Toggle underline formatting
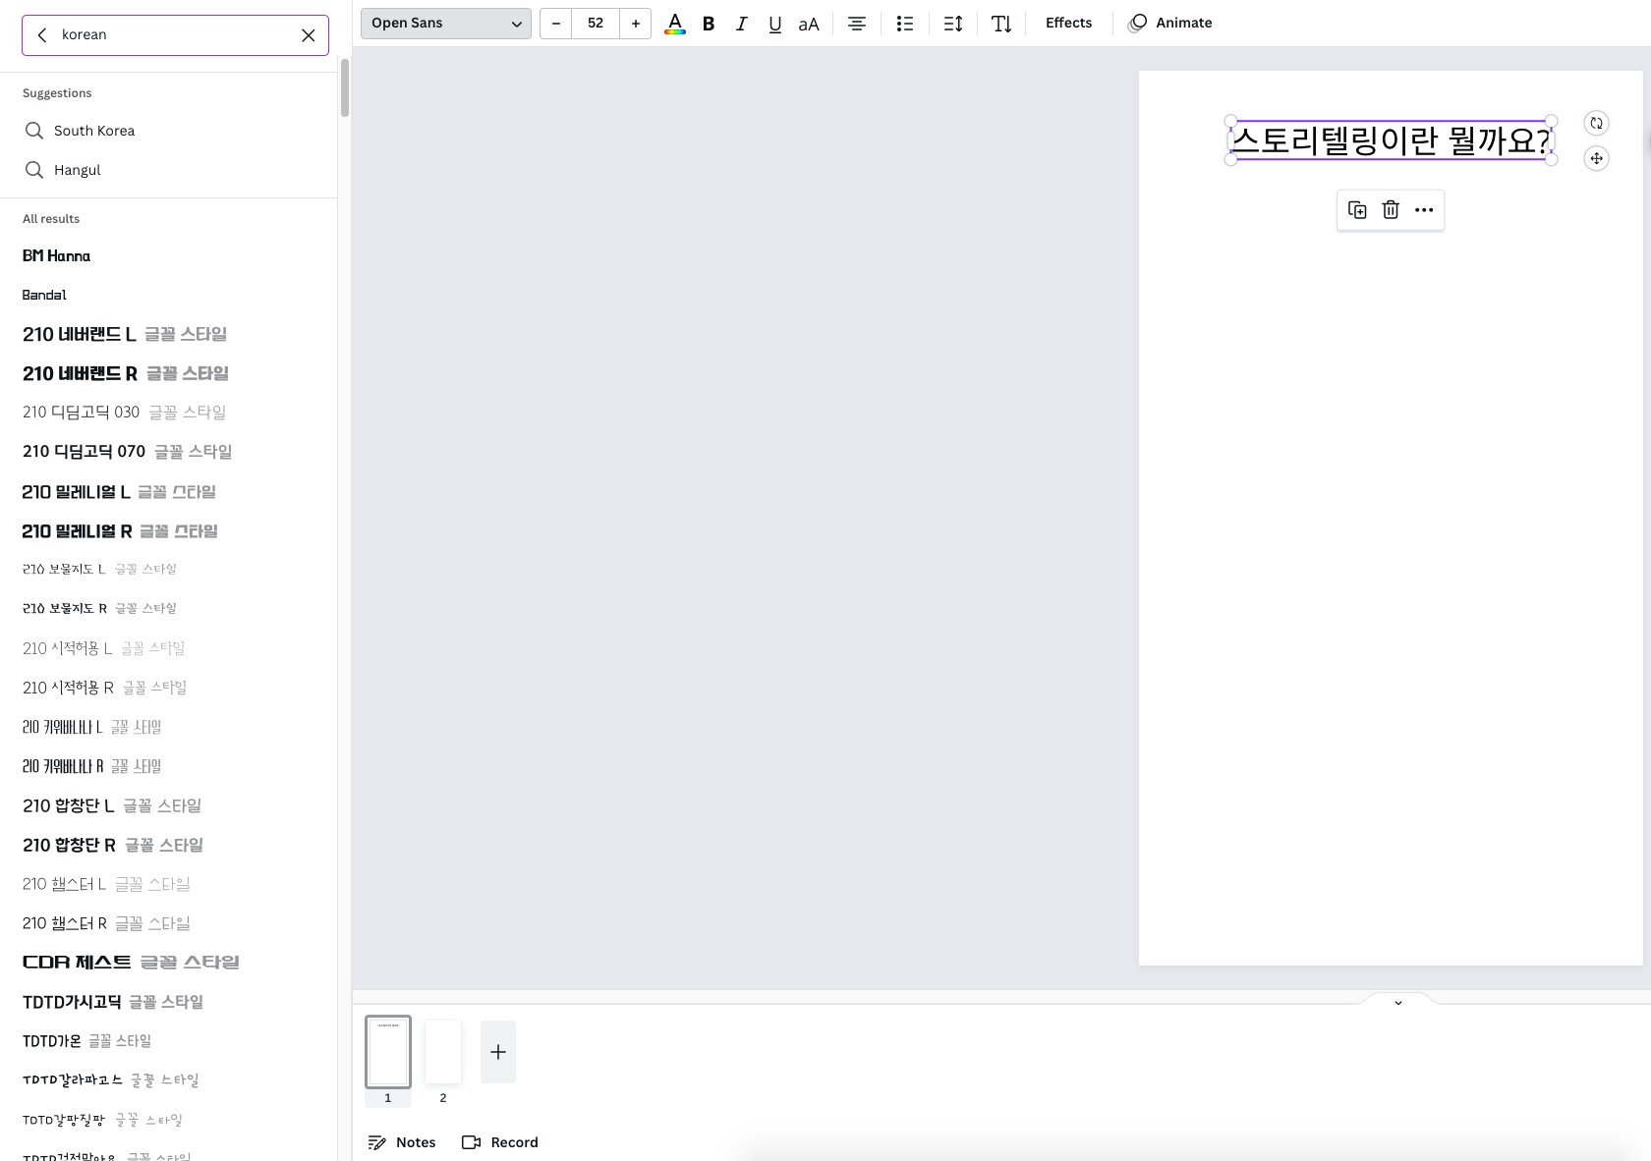Viewport: 1651px width, 1161px height. [775, 24]
